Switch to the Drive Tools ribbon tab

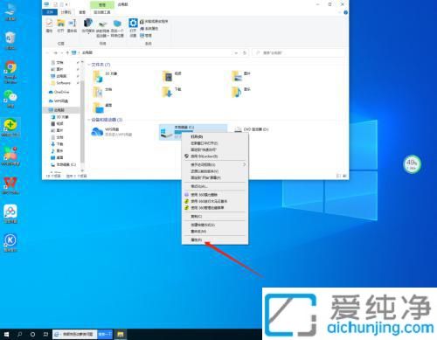pos(102,12)
